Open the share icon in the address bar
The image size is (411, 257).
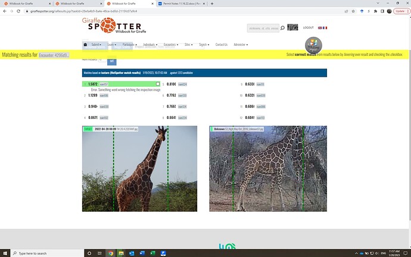click(346, 11)
